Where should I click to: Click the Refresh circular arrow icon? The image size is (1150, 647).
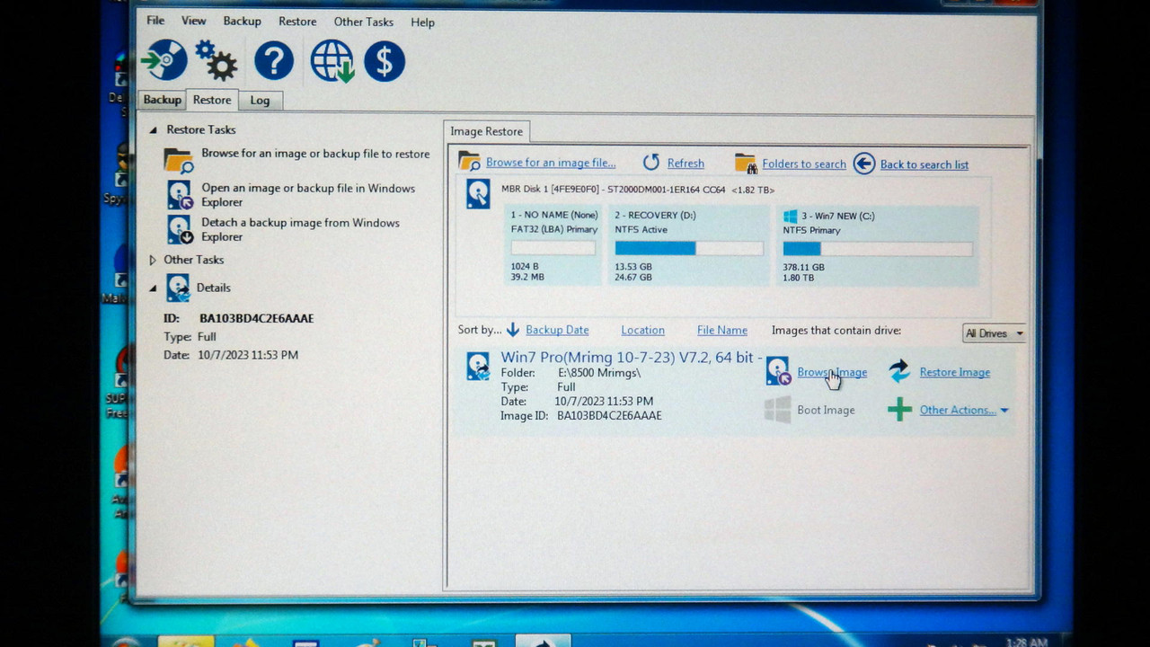click(x=651, y=163)
